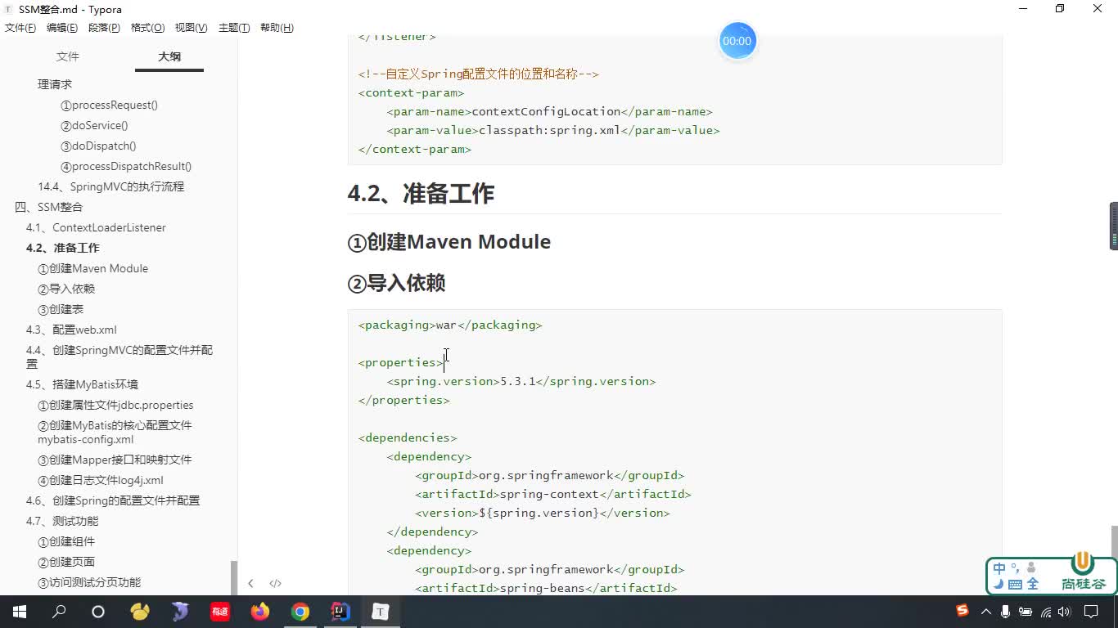Jump to ②创建MyBatis的核心配置文件 mybatis-config.xml
This screenshot has width=1118, height=628.
115,432
